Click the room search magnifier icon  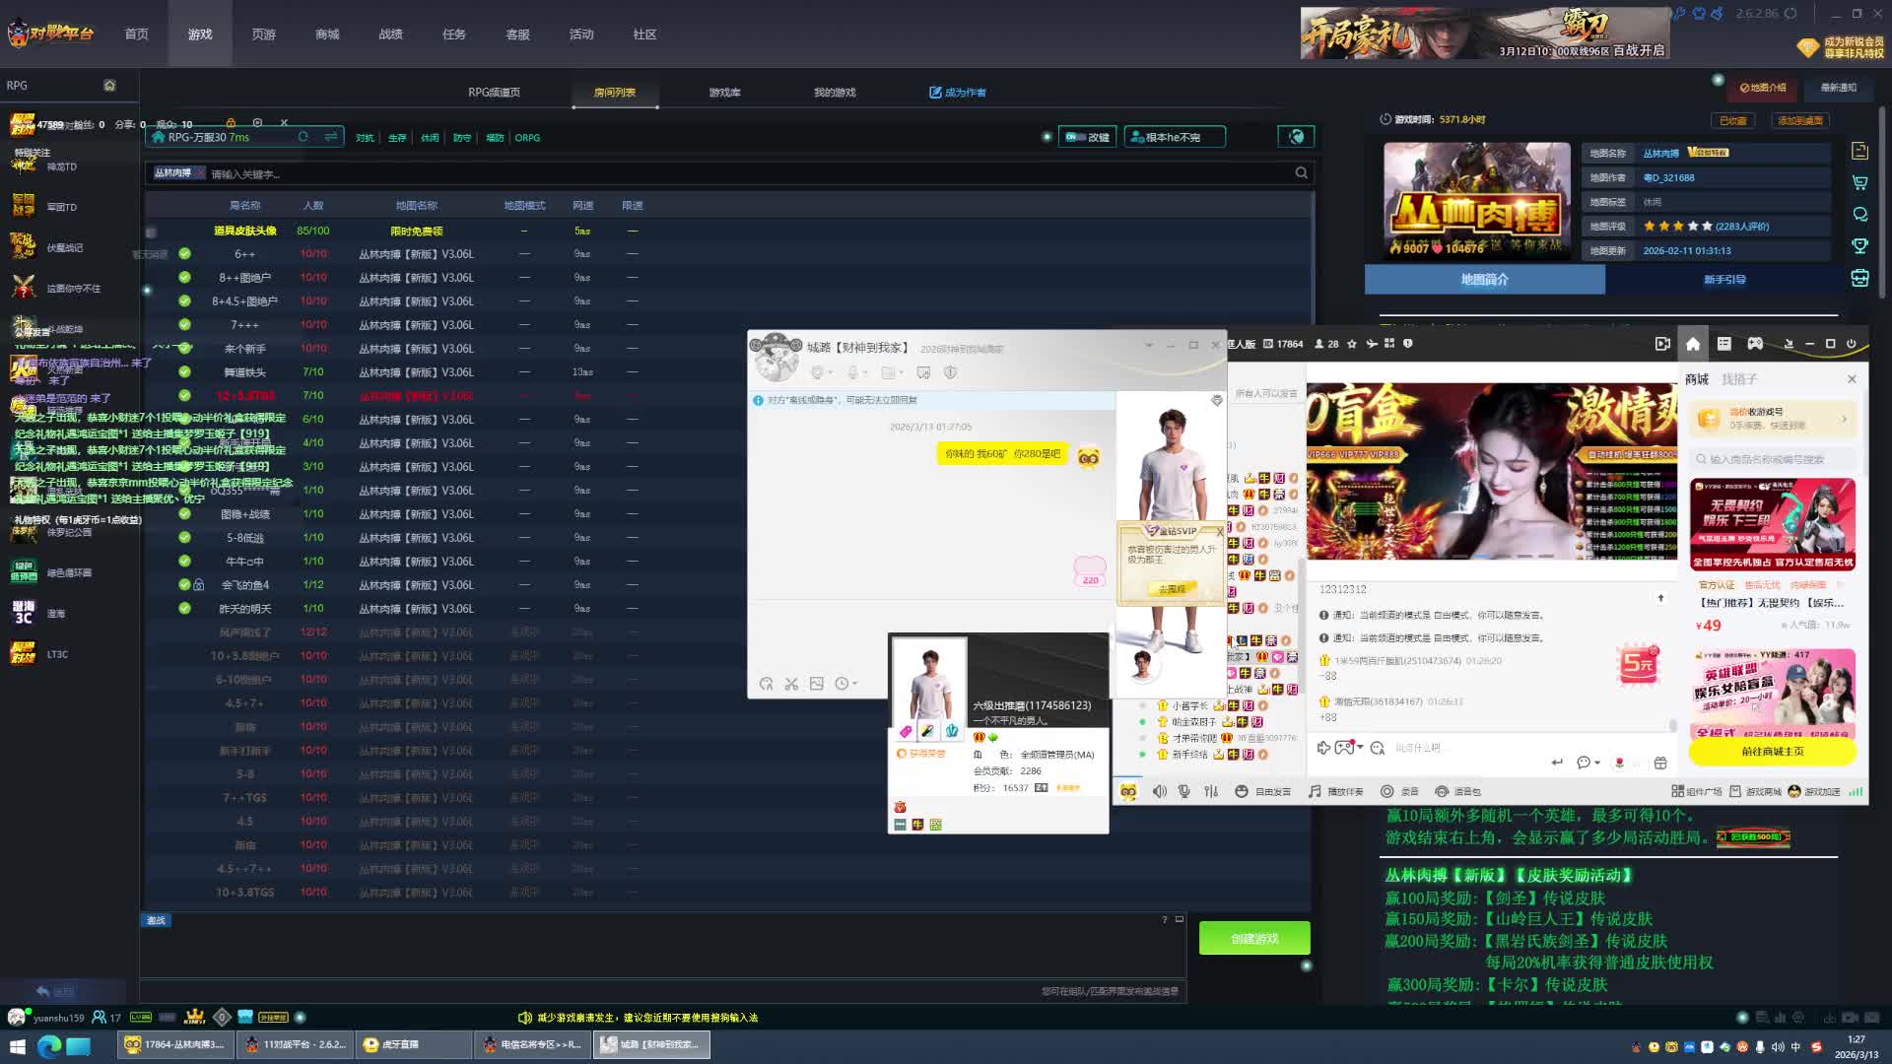[x=1302, y=173]
